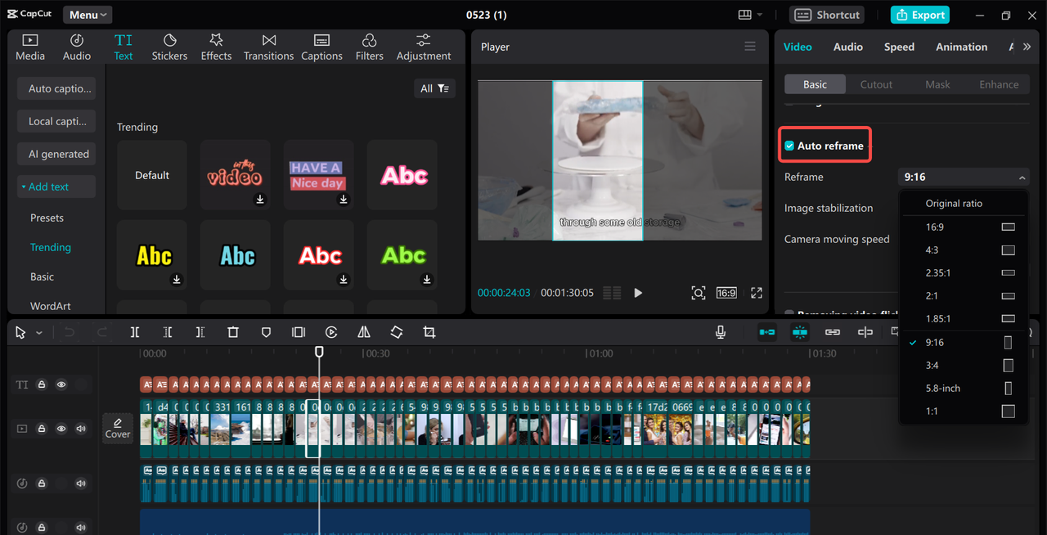Select the 1:1 reframe option
Image resolution: width=1047 pixels, height=535 pixels.
[x=964, y=411]
